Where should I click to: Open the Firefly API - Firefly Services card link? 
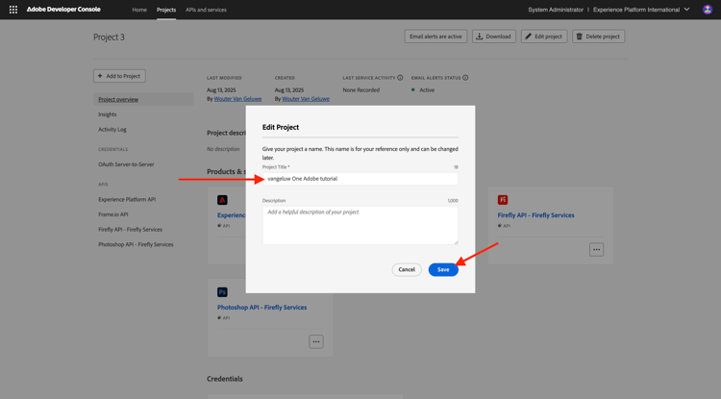point(535,215)
